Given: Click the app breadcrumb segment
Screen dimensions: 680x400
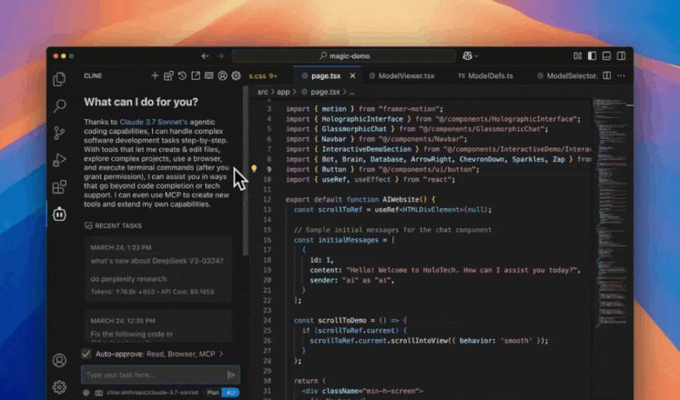Looking at the screenshot, I should coord(283,92).
